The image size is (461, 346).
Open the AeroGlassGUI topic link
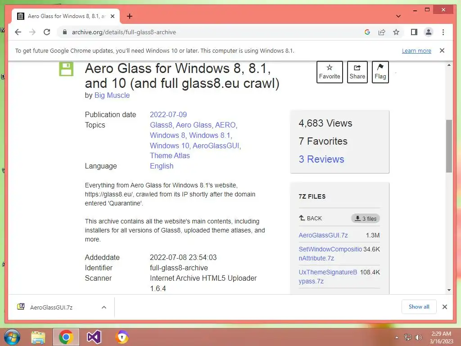pos(216,146)
